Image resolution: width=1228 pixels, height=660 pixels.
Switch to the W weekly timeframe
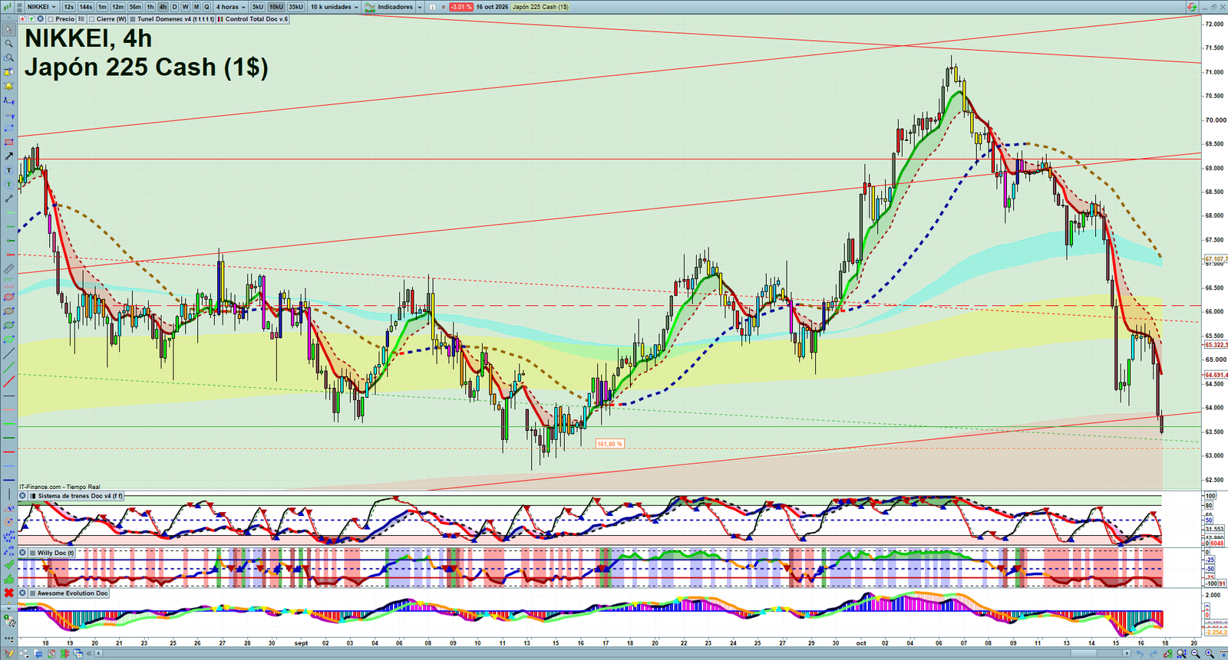pos(185,7)
